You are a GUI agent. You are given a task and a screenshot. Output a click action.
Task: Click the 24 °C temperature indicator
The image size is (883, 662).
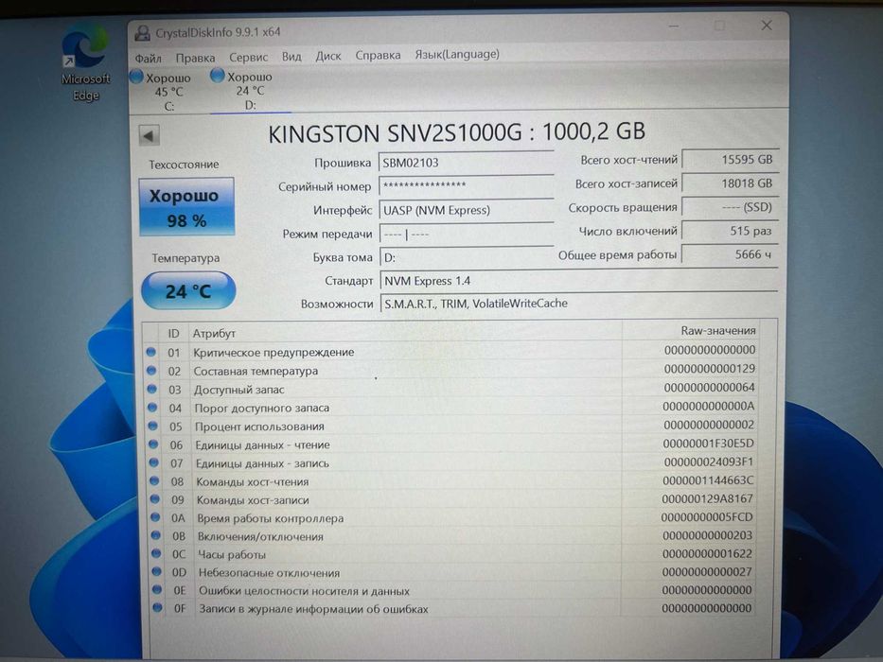click(188, 291)
